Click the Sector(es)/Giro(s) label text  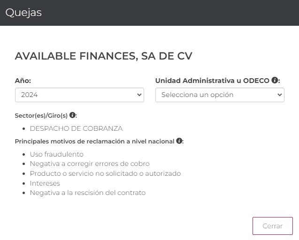pyautogui.click(x=41, y=115)
